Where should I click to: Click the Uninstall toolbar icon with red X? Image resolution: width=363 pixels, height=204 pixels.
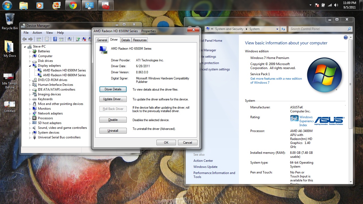click(84, 39)
